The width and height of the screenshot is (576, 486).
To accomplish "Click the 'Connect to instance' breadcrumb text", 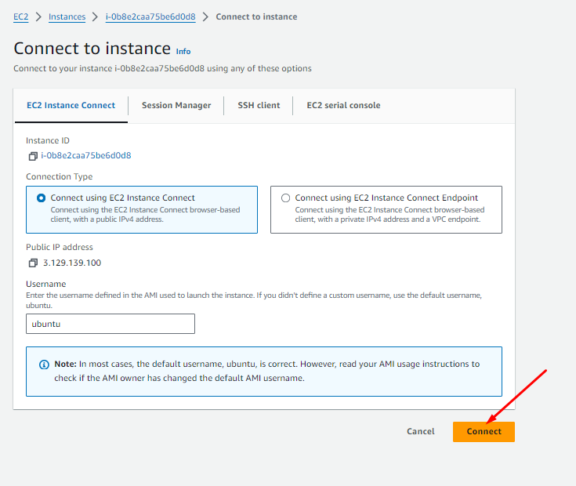I will coord(256,17).
